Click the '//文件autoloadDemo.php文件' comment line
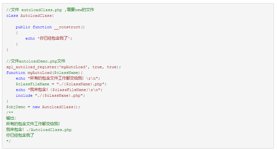 tap(36, 61)
